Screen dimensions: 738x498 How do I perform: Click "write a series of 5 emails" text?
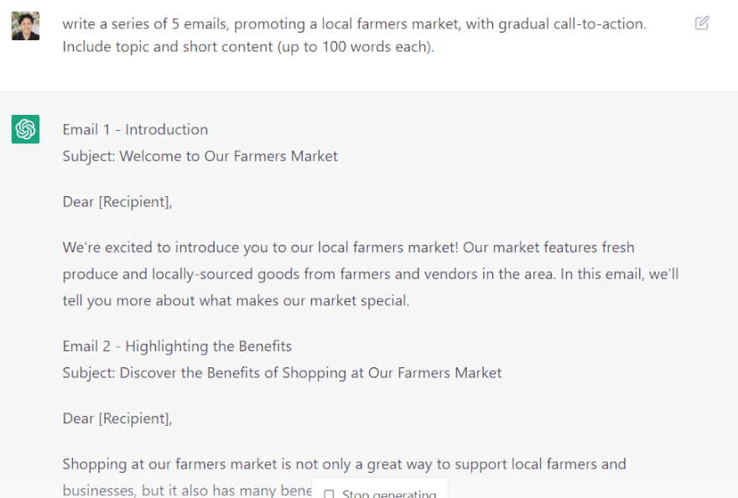147,23
